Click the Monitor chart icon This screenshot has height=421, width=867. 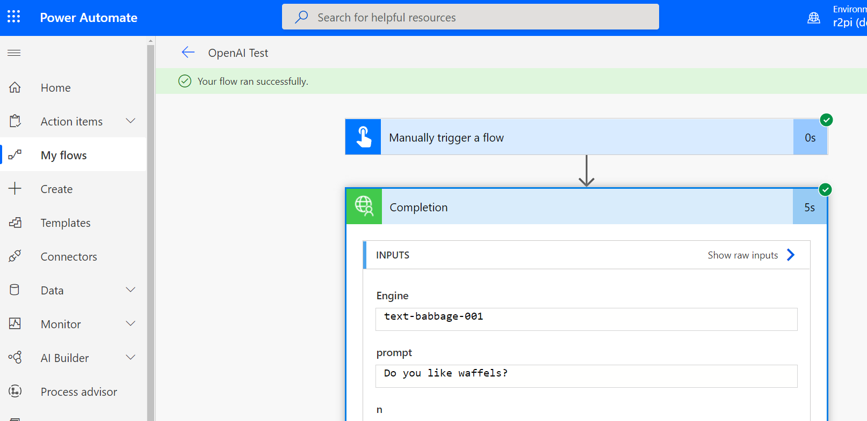[15, 324]
